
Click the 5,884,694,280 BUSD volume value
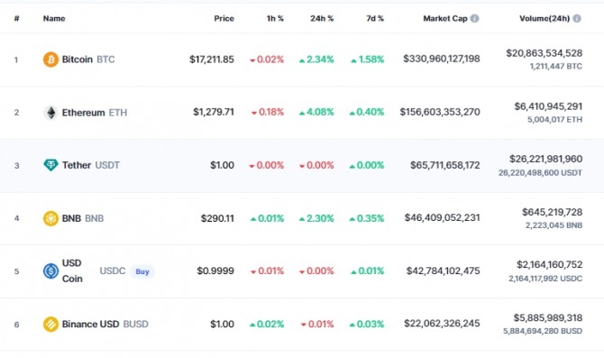click(543, 331)
